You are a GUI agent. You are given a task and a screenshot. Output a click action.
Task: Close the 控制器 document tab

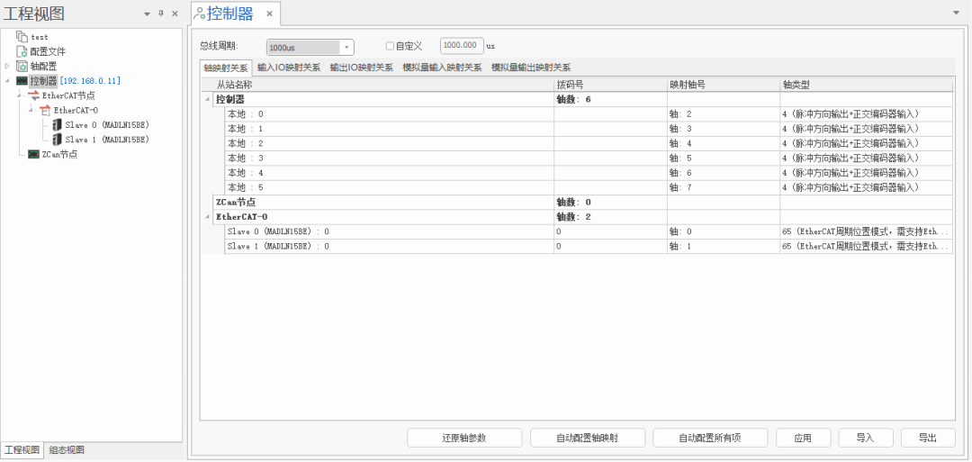[270, 14]
